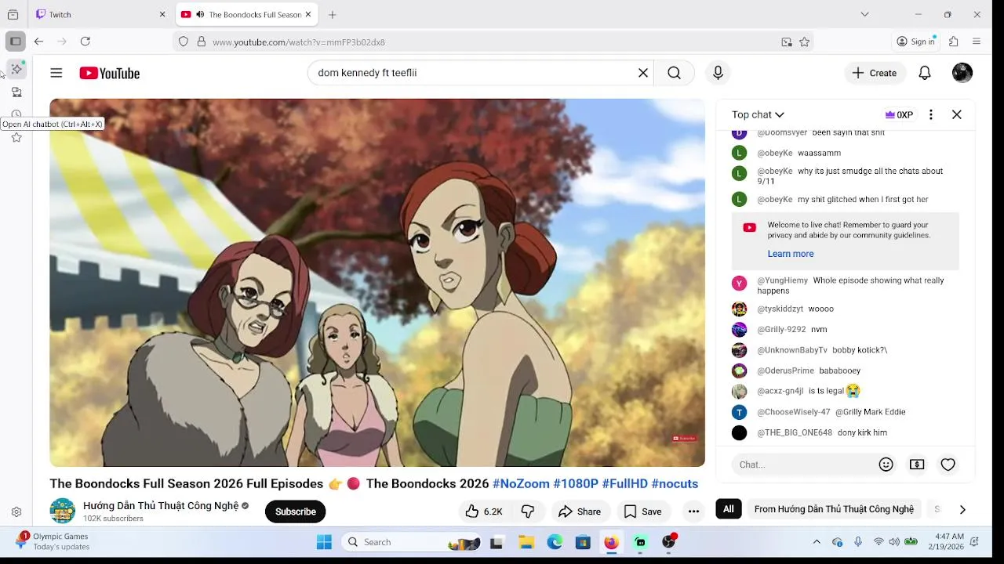Open more actions ellipsis below video
Screen dimensions: 1004x564
pos(693,512)
